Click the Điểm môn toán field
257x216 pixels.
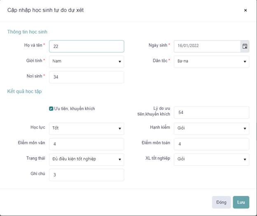[x=211, y=144]
